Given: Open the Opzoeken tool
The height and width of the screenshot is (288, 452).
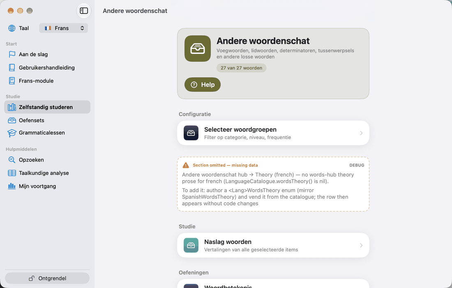Looking at the screenshot, I should pyautogui.click(x=47, y=160).
